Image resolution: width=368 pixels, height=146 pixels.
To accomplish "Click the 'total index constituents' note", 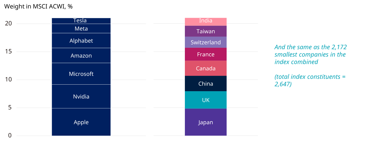I will tap(310, 80).
